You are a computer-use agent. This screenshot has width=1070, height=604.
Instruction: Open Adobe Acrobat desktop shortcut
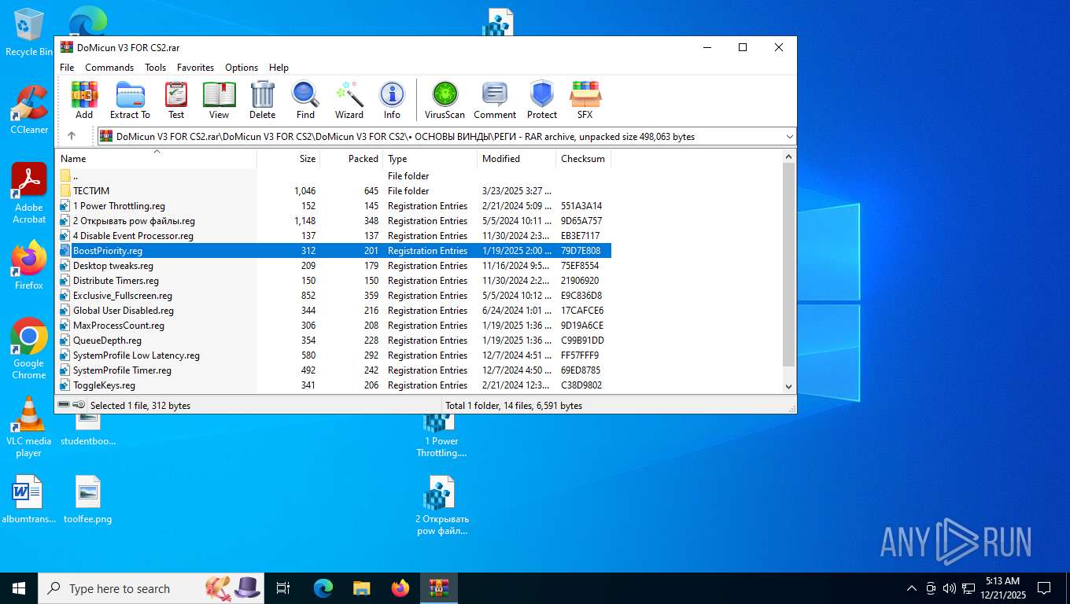[29, 193]
